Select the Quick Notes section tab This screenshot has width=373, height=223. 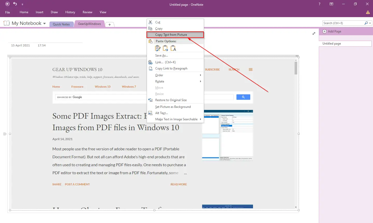[x=61, y=24]
